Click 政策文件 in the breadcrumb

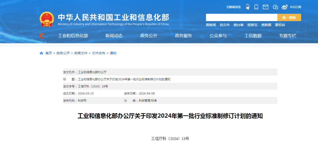81,53
